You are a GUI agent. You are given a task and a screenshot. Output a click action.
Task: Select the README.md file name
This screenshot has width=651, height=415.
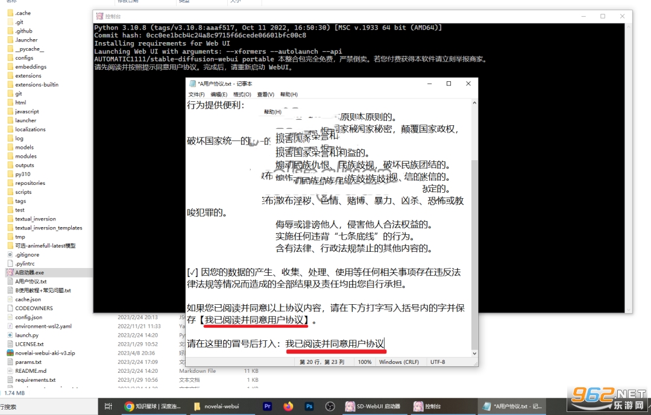[31, 370]
